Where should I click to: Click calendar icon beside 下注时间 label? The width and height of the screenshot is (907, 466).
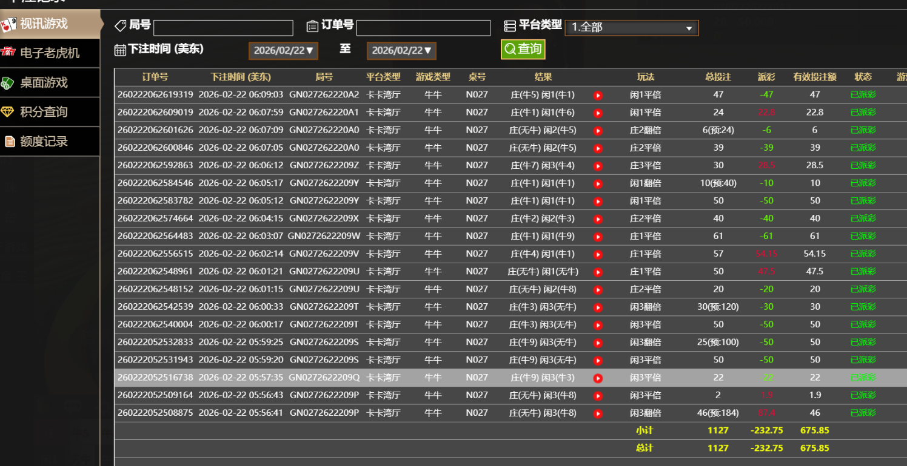coord(120,50)
